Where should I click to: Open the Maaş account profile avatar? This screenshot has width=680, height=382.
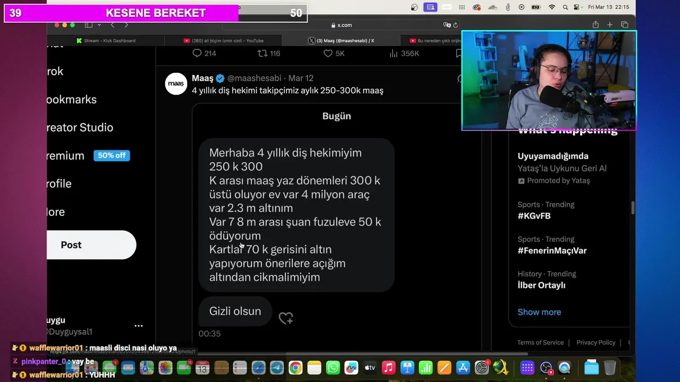pos(176,84)
